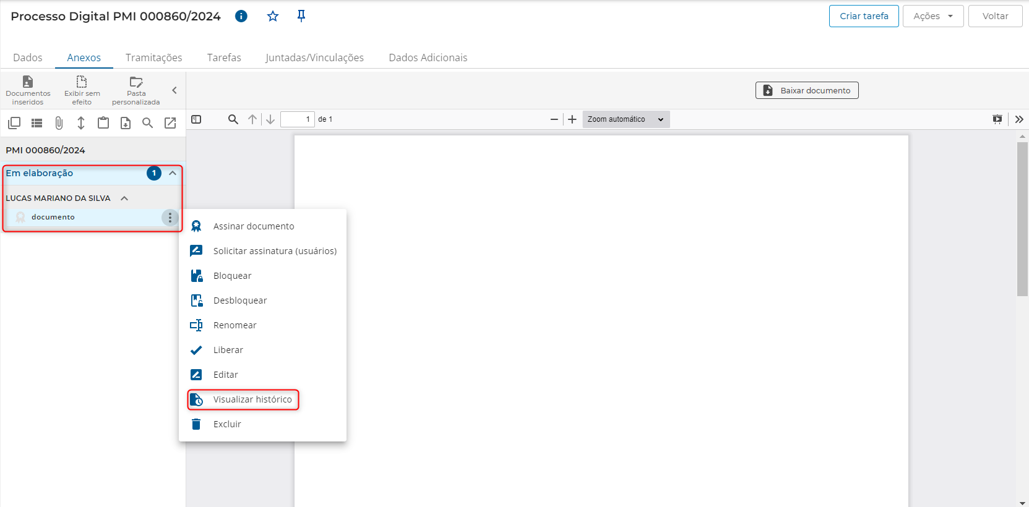The height and width of the screenshot is (507, 1029).
Task: Click the process info icon beside title
Action: [x=241, y=16]
